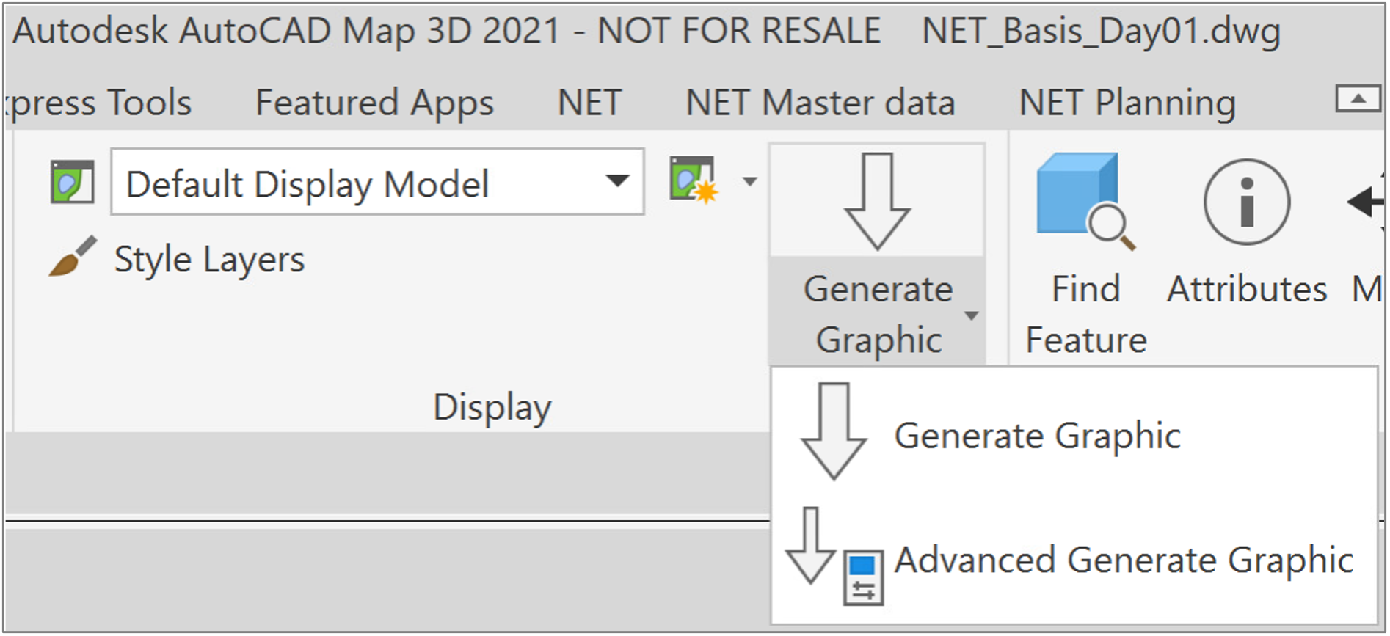This screenshot has height=636, width=1390.
Task: Click the Attributes label
Action: point(1247,288)
